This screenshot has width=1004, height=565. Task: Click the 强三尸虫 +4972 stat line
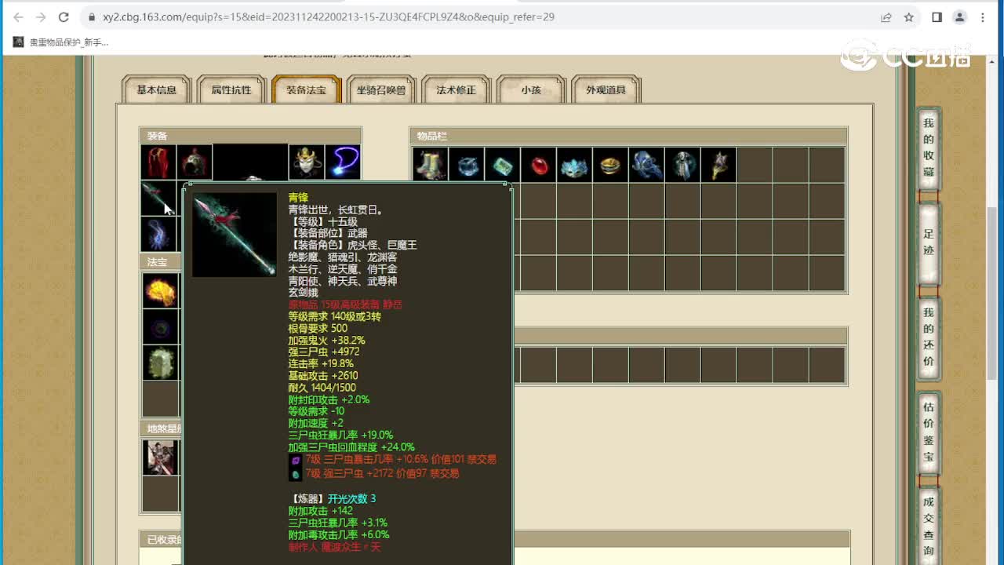pyautogui.click(x=324, y=352)
